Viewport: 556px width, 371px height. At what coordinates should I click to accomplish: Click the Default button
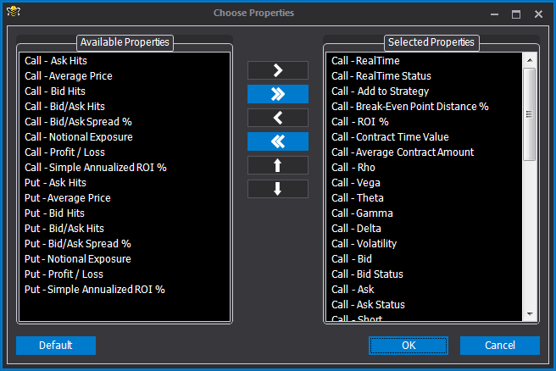pos(56,345)
